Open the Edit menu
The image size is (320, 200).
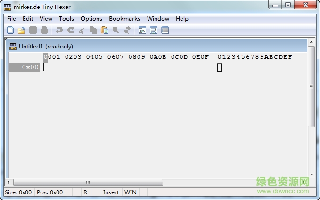28,19
